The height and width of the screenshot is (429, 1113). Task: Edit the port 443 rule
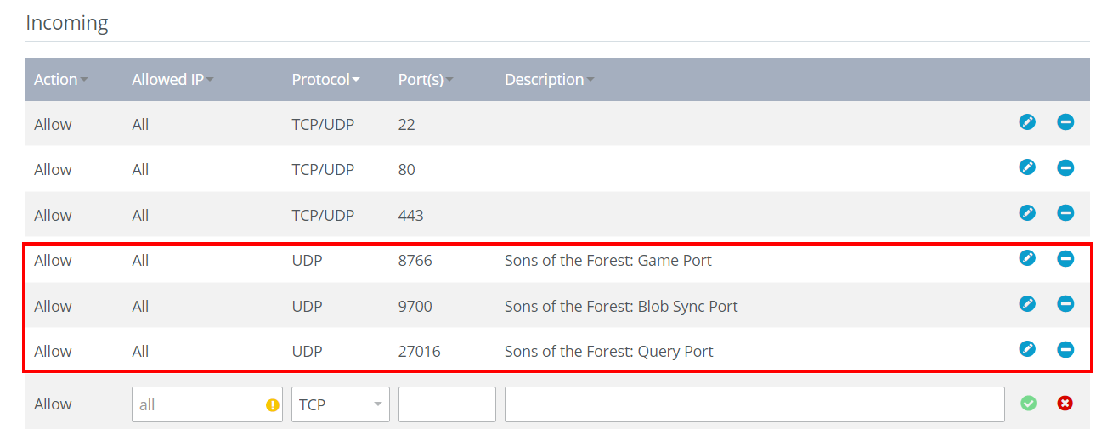tap(1027, 213)
